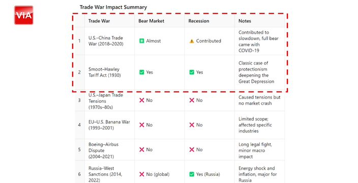Click the green check under Recession for Smoot-Hawley
Image resolution: width=358 pixels, height=183 pixels.
pos(192,72)
